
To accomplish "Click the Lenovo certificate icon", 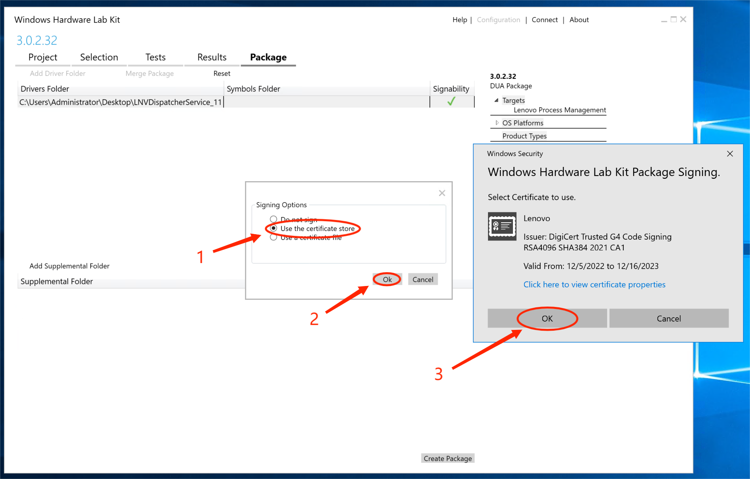I will coord(502,227).
